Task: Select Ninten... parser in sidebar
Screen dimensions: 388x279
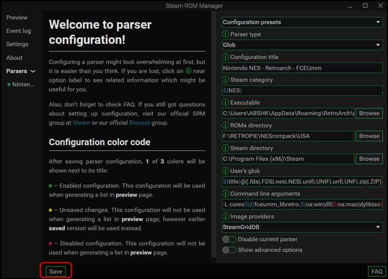Action: pos(21,84)
